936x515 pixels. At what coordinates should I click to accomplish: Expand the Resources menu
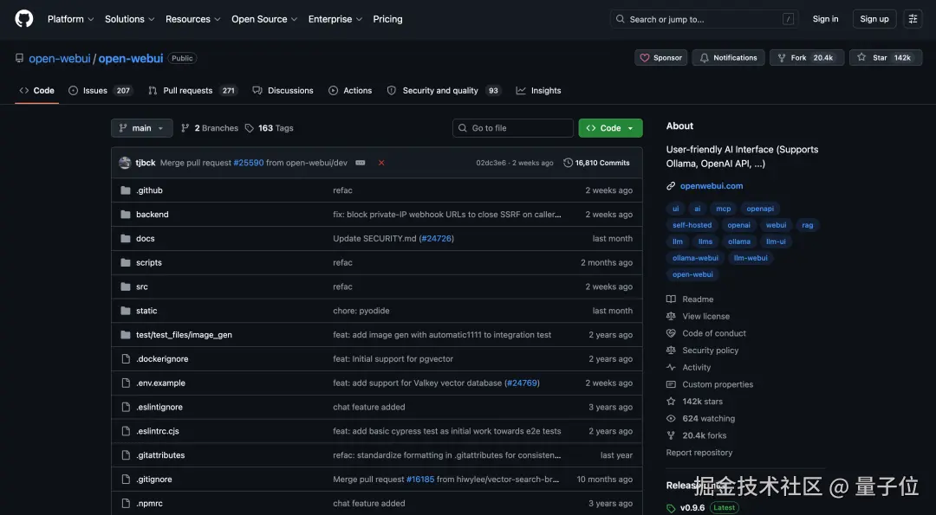pyautogui.click(x=192, y=19)
